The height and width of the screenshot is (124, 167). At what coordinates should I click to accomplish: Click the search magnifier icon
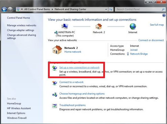pos(163,9)
